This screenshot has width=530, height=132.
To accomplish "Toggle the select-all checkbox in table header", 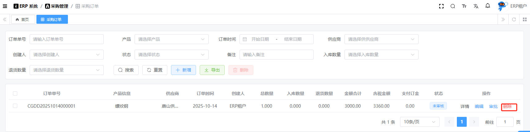I will click(x=15, y=93).
